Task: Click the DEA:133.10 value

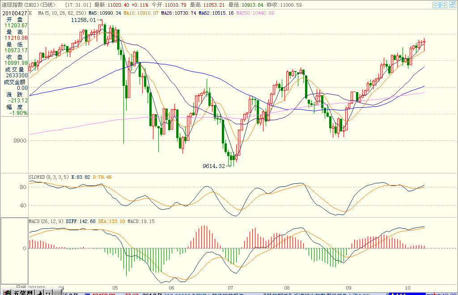Action: point(111,221)
